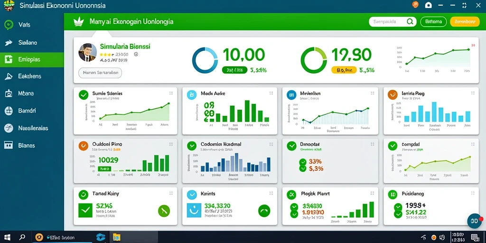Click the round green arrow icon in Karints card
486x243 pixels.
[264, 211]
